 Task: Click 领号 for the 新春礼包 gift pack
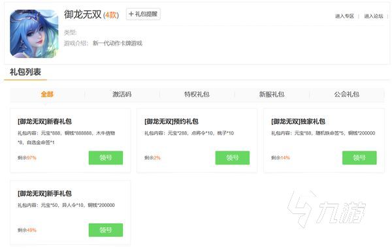[106, 157]
